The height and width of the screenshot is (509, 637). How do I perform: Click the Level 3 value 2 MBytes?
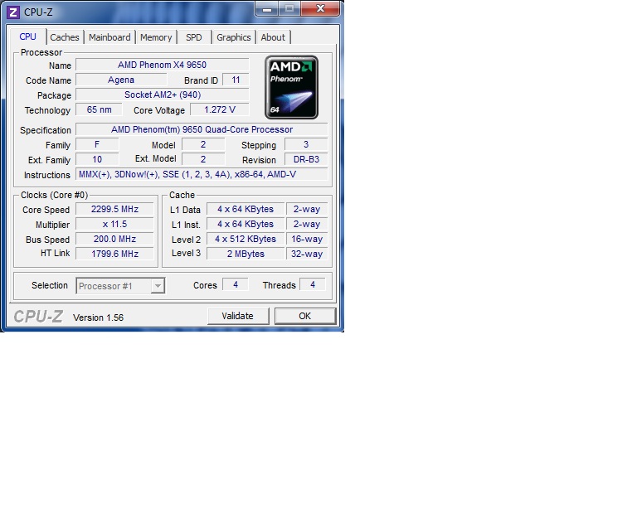pos(246,254)
